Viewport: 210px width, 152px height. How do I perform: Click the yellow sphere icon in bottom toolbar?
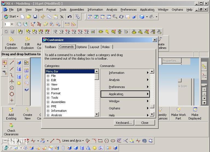[95, 148]
